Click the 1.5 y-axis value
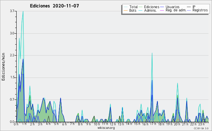The image size is (212, 131). click(12, 78)
